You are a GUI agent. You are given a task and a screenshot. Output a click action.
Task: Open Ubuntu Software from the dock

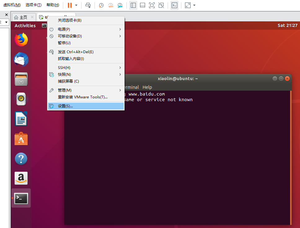(x=21, y=139)
